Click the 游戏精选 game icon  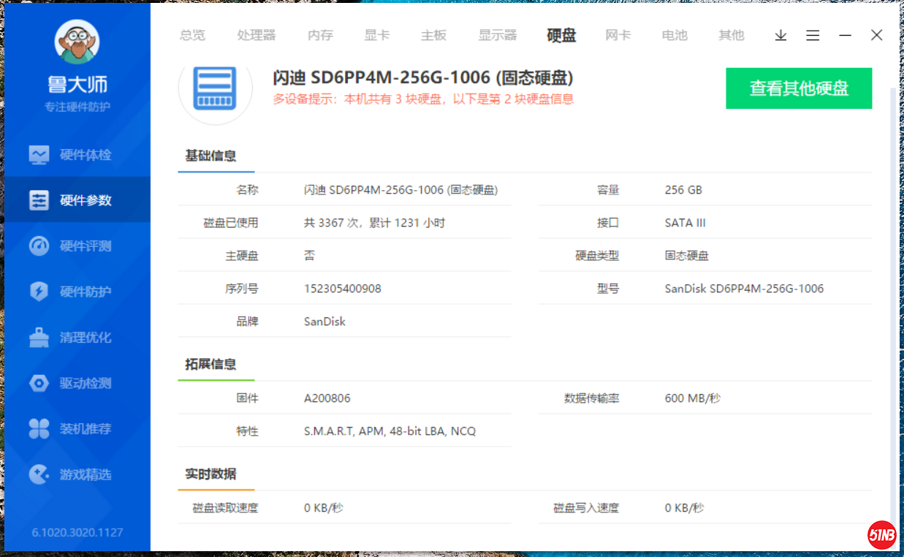coord(39,474)
